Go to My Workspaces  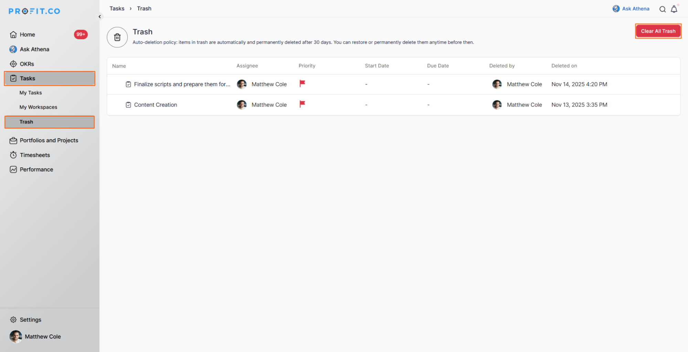pyautogui.click(x=38, y=107)
